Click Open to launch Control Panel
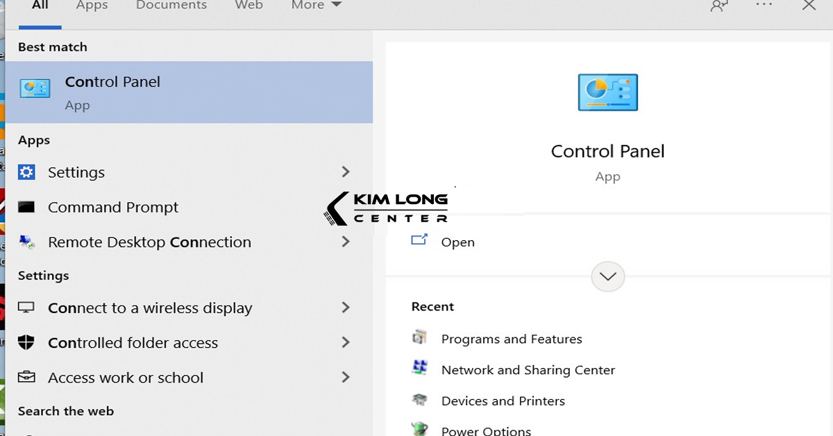Image resolution: width=833 pixels, height=436 pixels. tap(457, 242)
